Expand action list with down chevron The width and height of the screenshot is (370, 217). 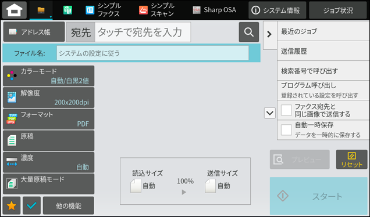(270, 113)
